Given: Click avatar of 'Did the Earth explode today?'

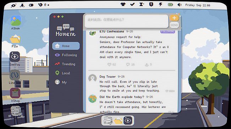Looking at the screenshot, I should coord(93,99).
